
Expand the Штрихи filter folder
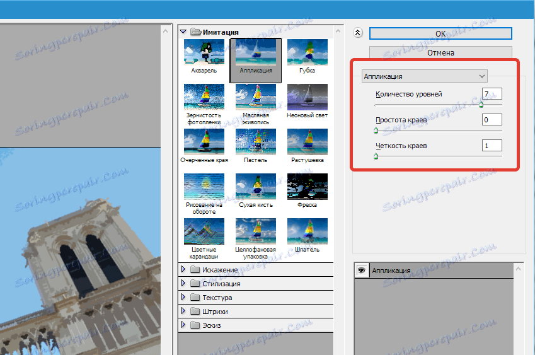tap(183, 311)
